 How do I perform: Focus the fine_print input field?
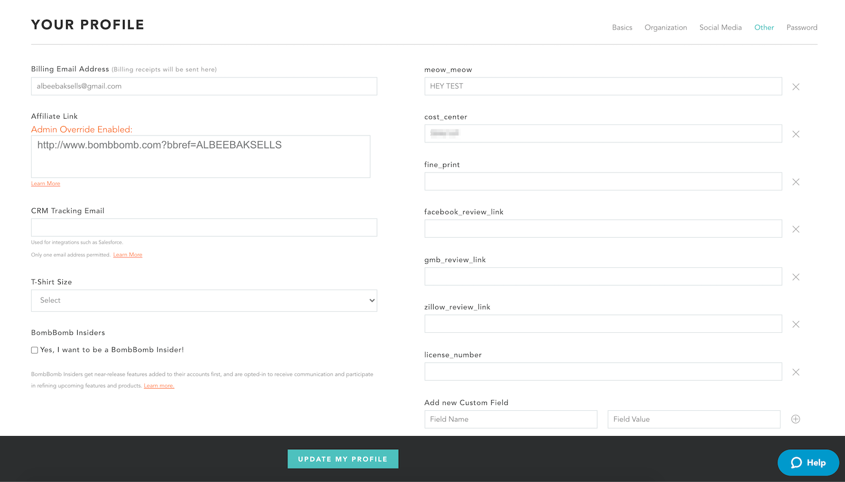(x=603, y=181)
